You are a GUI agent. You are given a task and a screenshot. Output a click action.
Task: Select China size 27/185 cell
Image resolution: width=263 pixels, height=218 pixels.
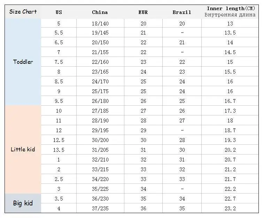click(x=100, y=111)
